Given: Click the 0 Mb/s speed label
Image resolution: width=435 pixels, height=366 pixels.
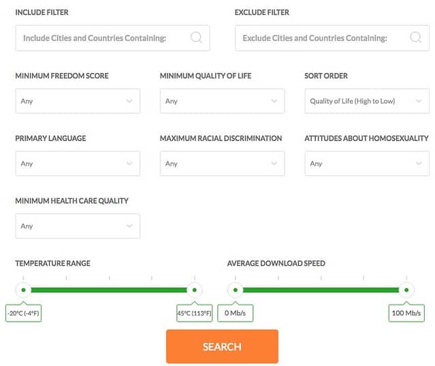Looking at the screenshot, I should point(236,313).
